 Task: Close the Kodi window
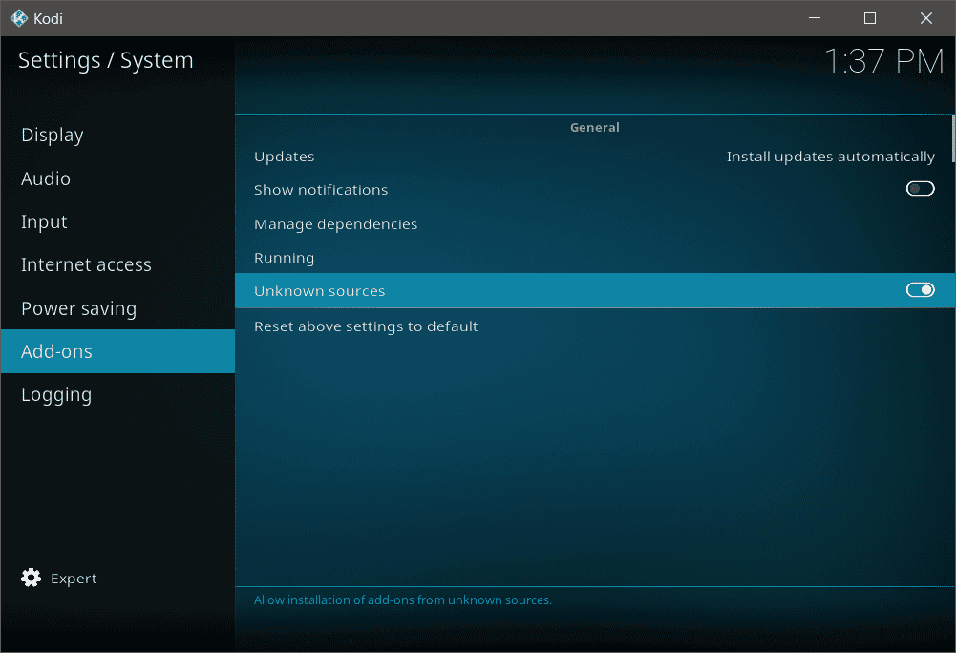coord(926,18)
